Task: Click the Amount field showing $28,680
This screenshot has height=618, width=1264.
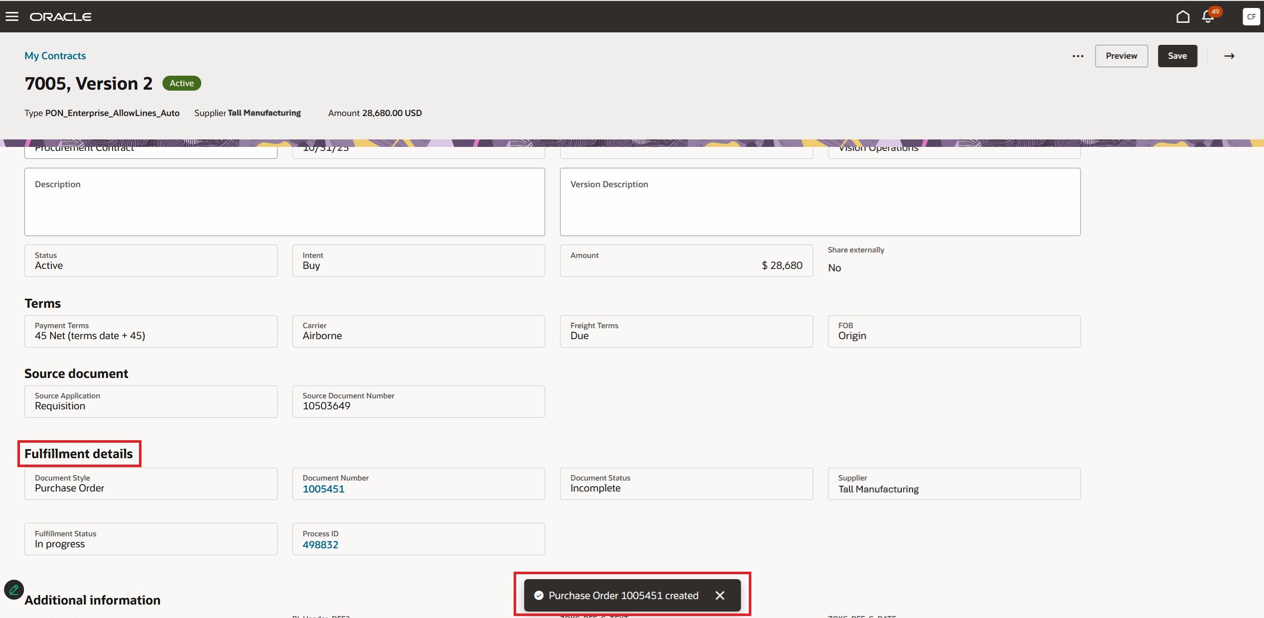Action: click(x=686, y=260)
